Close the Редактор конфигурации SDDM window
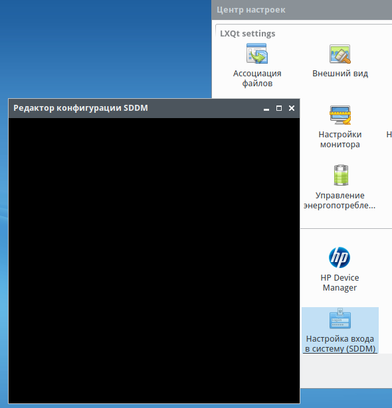The height and width of the screenshot is (408, 392). [292, 108]
